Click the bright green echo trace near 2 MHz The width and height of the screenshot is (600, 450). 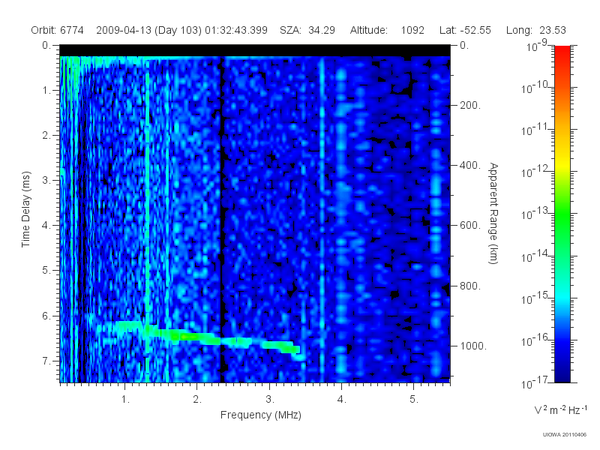195,337
